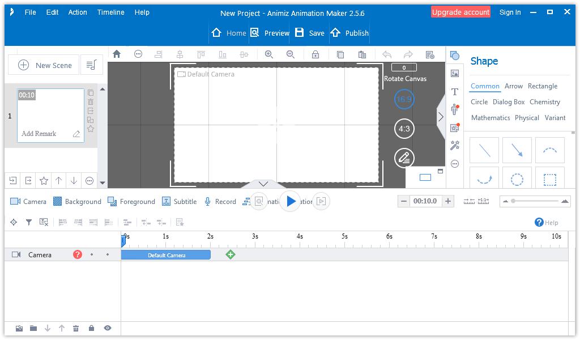Viewport: 580px width, 340px height.
Task: Open the Timeline menu
Action: [x=110, y=12]
